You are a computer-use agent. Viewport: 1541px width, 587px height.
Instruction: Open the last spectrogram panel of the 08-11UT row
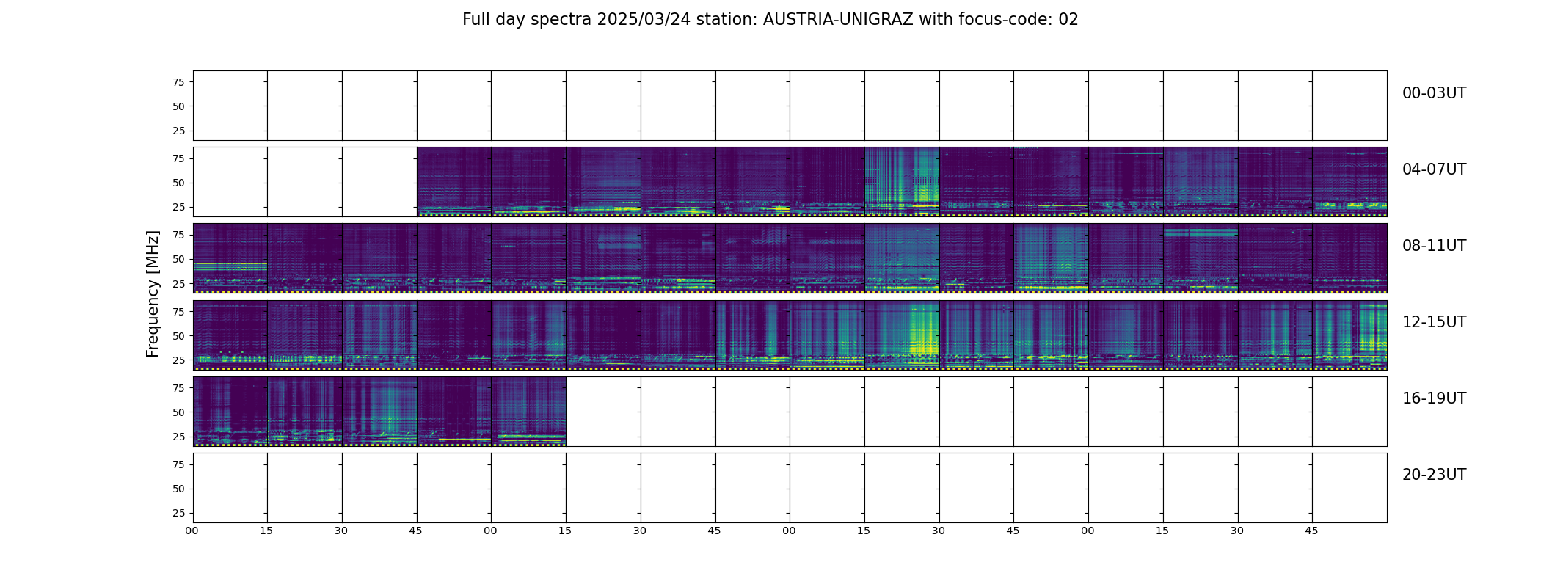click(1349, 258)
